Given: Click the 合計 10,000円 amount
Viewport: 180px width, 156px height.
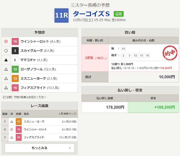Looking at the screenshot, I should pyautogui.click(x=167, y=77).
